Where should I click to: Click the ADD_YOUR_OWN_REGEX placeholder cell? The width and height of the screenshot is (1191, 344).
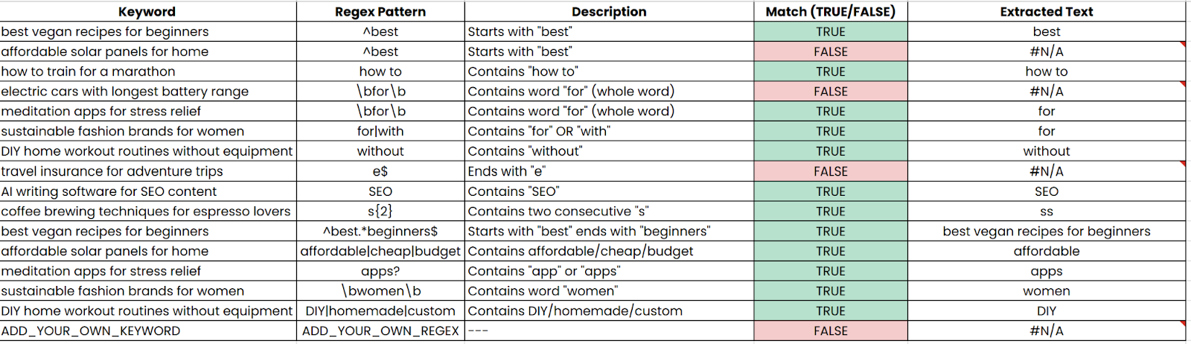(380, 331)
